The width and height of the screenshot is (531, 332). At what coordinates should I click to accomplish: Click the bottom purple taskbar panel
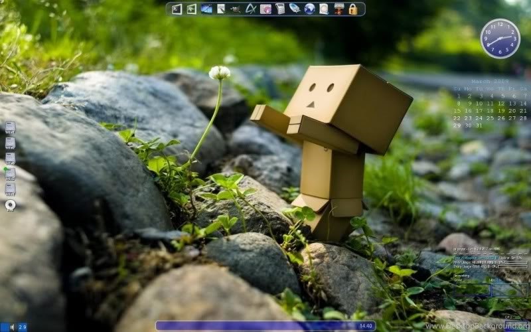[265, 326]
